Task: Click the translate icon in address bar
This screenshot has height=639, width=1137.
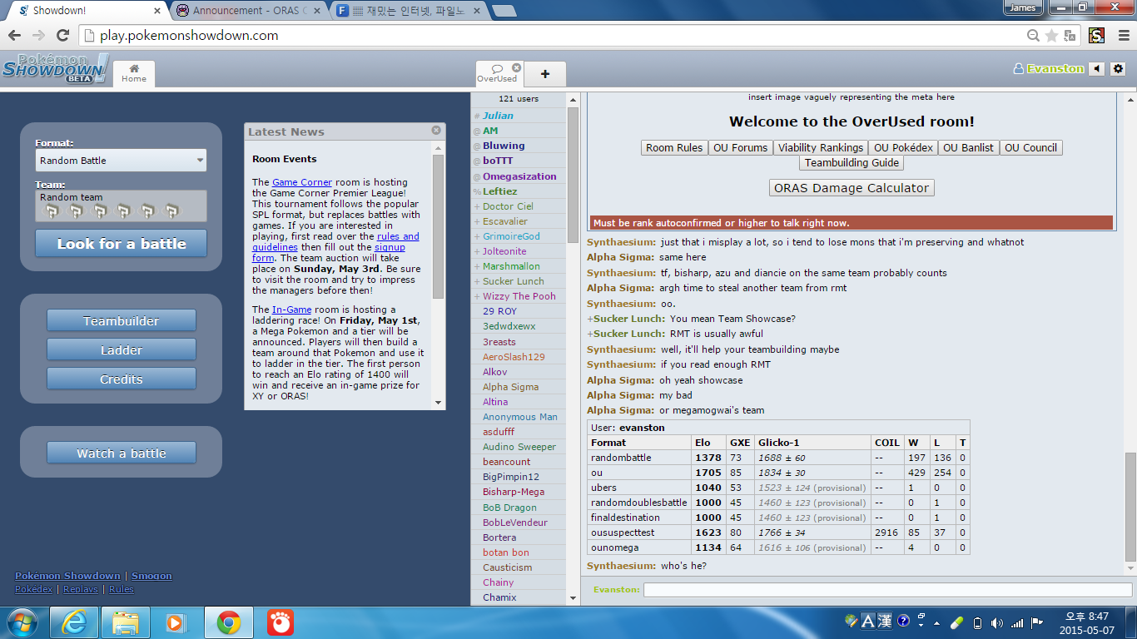Action: click(x=1070, y=36)
